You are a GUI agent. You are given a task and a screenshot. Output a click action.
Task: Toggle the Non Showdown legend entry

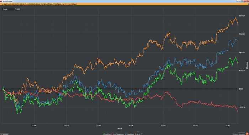117,134
